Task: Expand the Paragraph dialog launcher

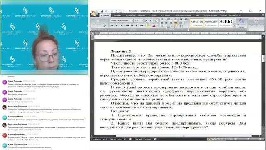Action: (x=187, y=30)
